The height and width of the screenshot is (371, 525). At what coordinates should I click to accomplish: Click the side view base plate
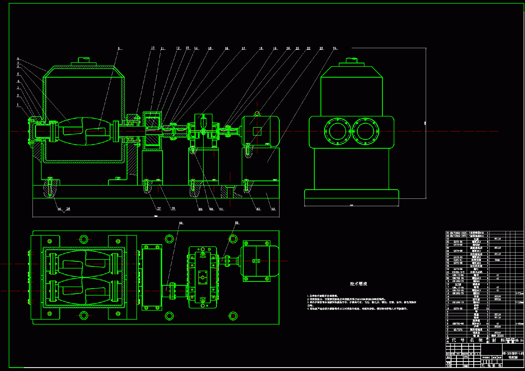[x=351, y=194]
